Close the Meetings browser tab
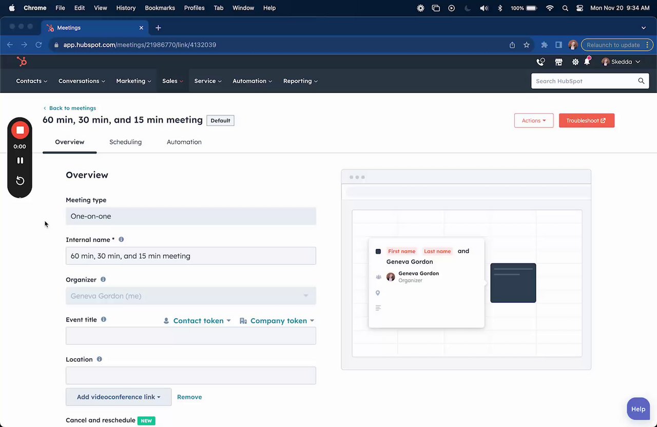Viewport: 657px width, 427px height. point(141,28)
